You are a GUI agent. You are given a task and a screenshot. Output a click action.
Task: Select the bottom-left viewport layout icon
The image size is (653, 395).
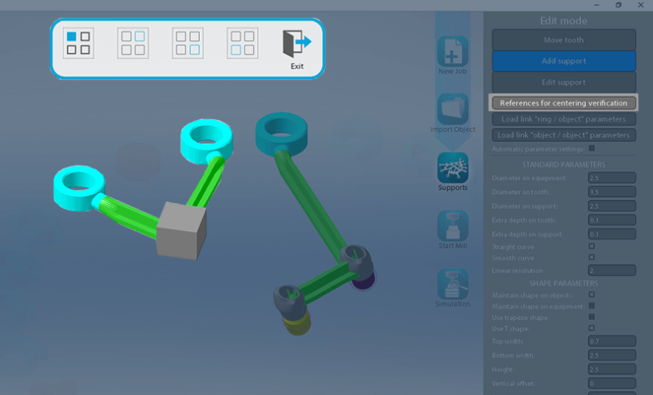click(x=242, y=43)
